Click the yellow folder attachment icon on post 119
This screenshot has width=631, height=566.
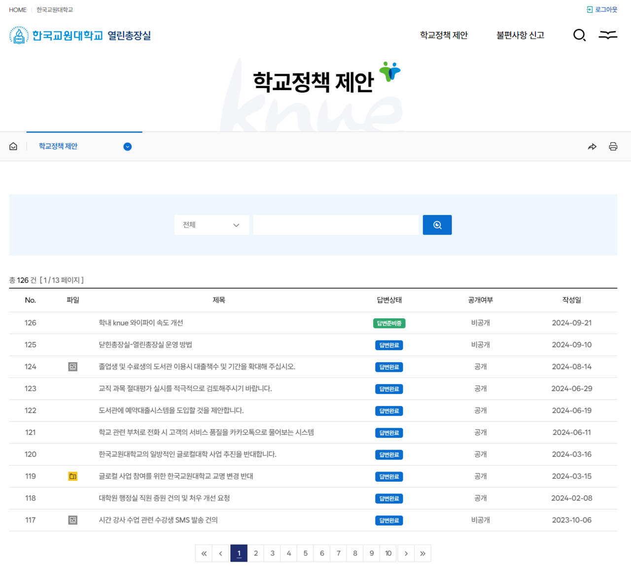tap(72, 476)
